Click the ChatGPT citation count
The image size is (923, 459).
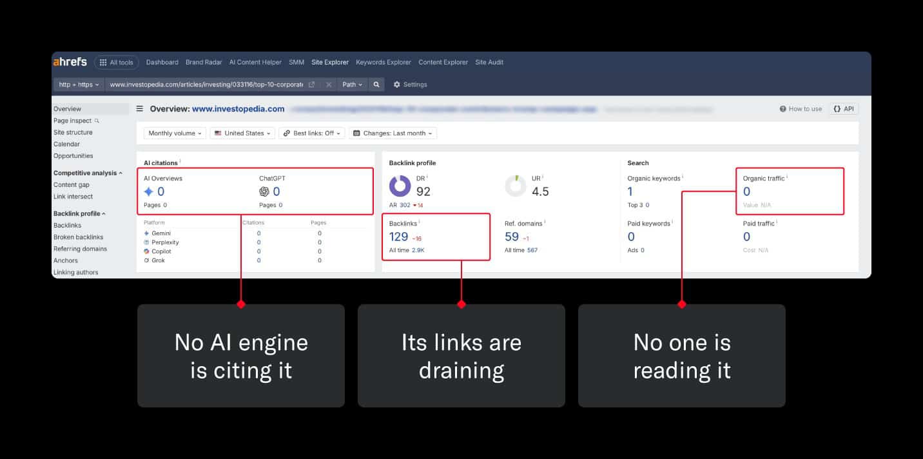coord(277,191)
